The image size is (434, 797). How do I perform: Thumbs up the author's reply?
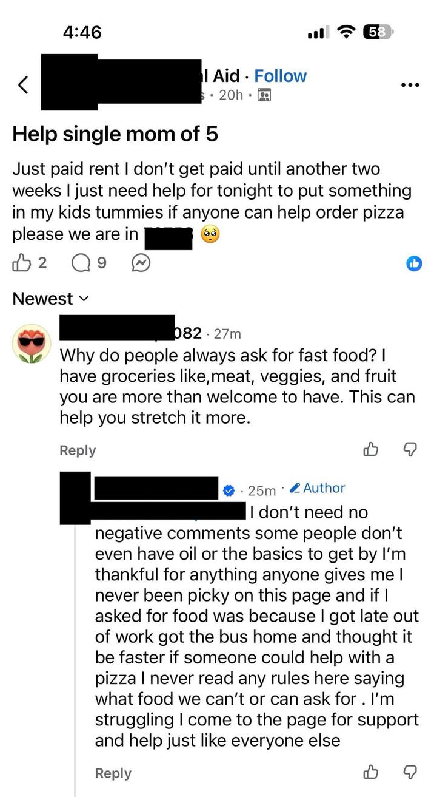(370, 772)
